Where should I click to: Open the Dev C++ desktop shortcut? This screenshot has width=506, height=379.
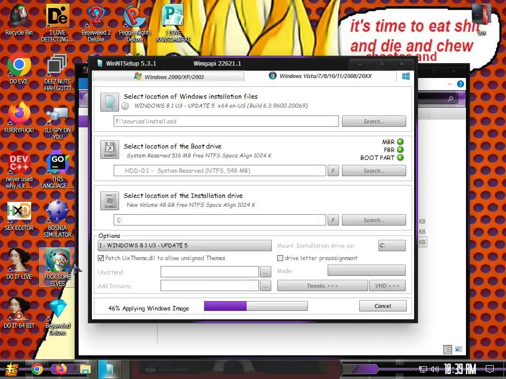[x=19, y=170]
